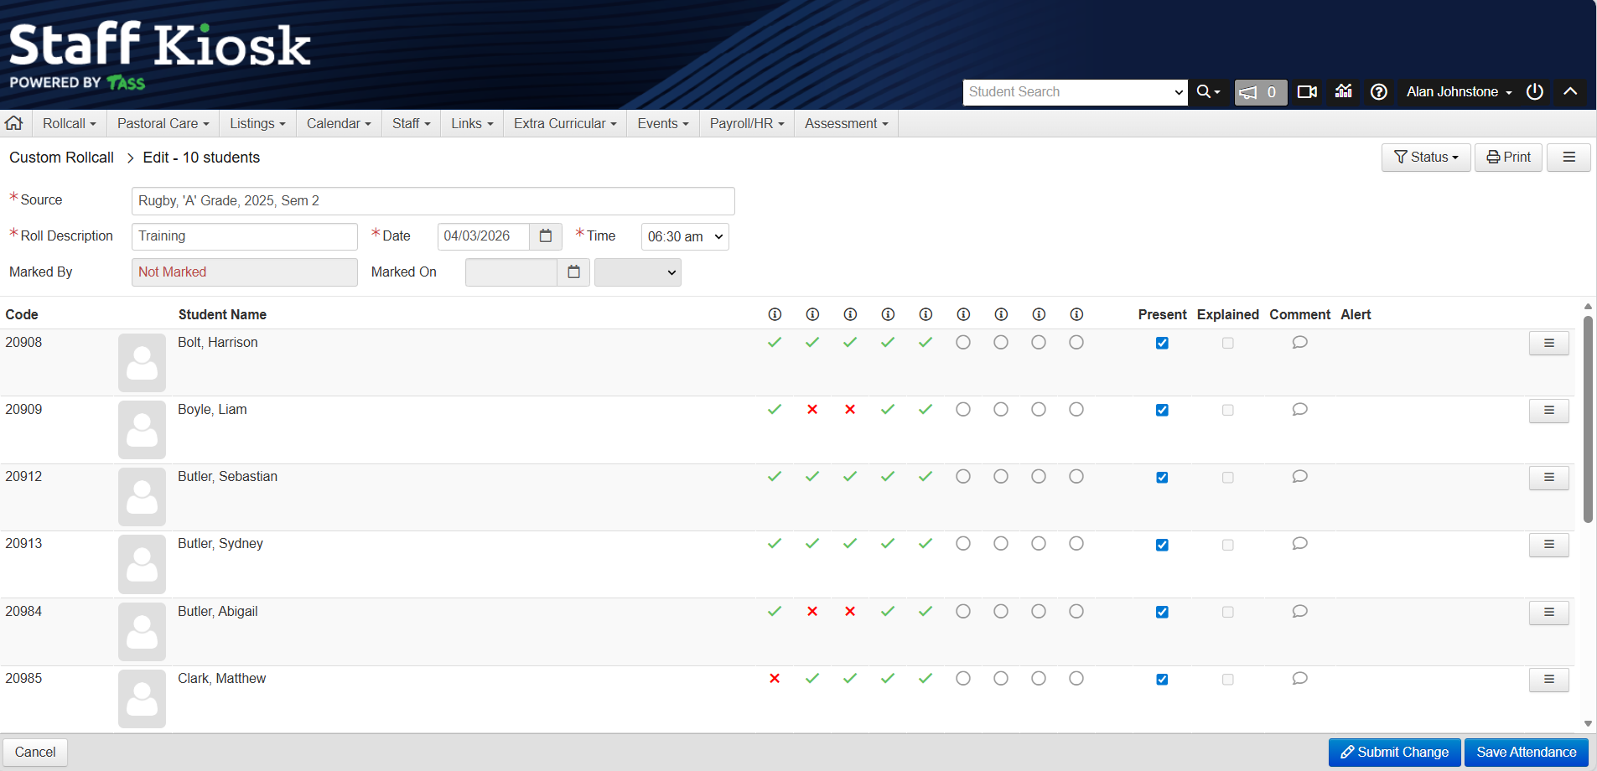Expand the Time dropdown showing 06:30 am
The height and width of the screenshot is (771, 1597).
point(684,236)
